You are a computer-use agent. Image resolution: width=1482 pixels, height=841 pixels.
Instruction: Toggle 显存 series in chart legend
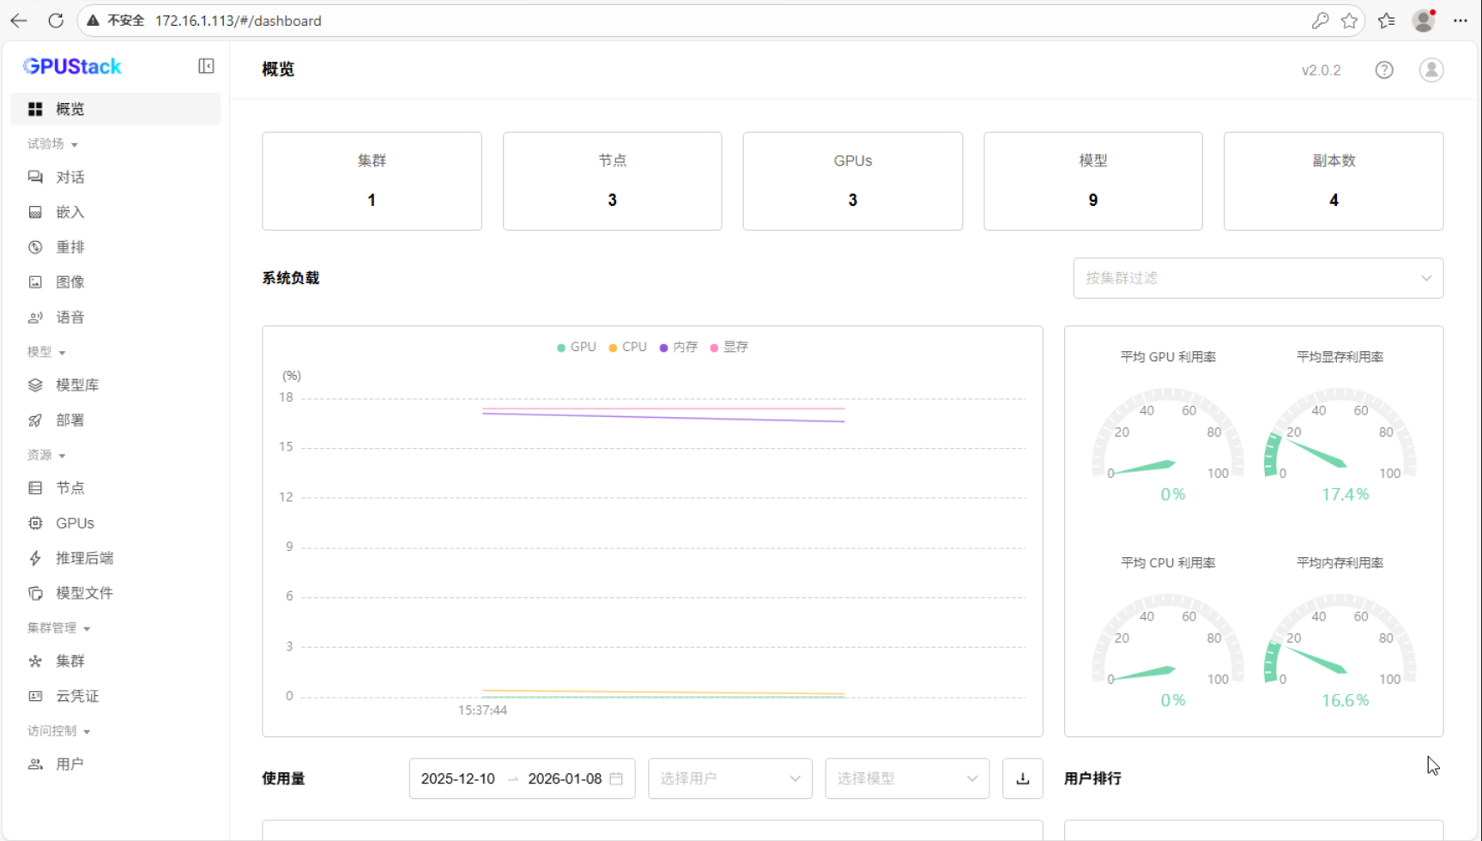(x=729, y=347)
